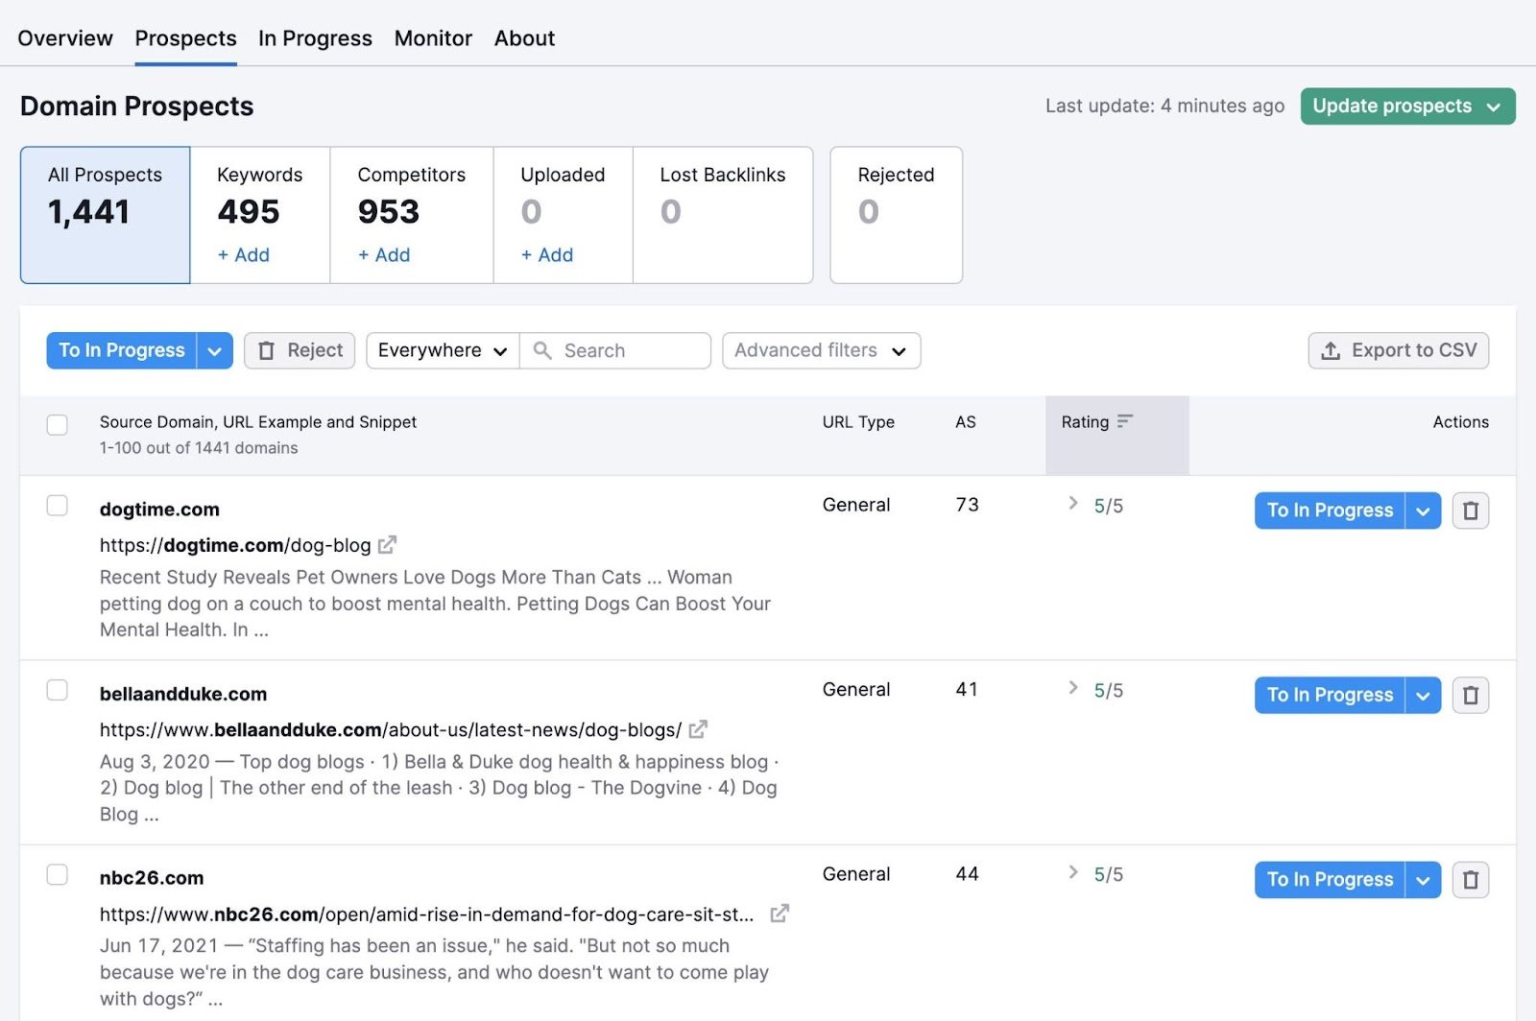Viewport: 1536px width, 1021px height.
Task: Click the magnifier icon in the search box
Action: [x=543, y=350]
